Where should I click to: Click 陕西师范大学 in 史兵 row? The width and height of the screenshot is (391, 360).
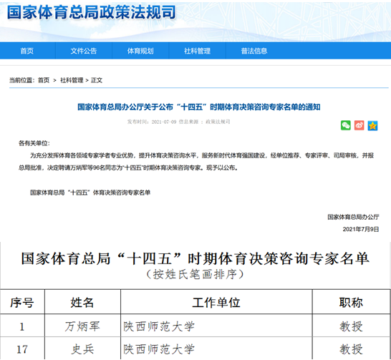coord(159,349)
